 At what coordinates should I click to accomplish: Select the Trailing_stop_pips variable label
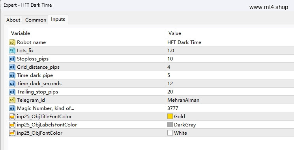coord(37,92)
